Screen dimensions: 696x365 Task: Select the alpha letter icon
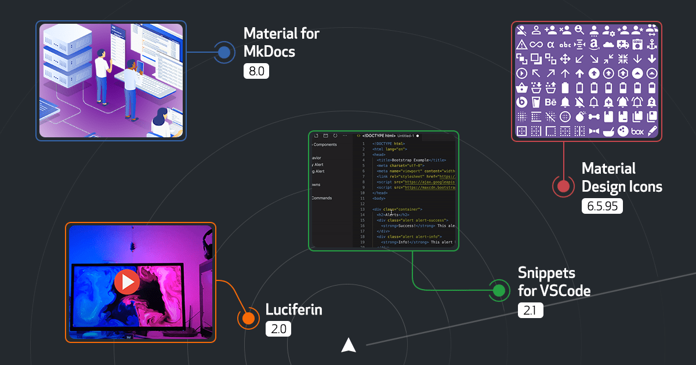click(550, 44)
